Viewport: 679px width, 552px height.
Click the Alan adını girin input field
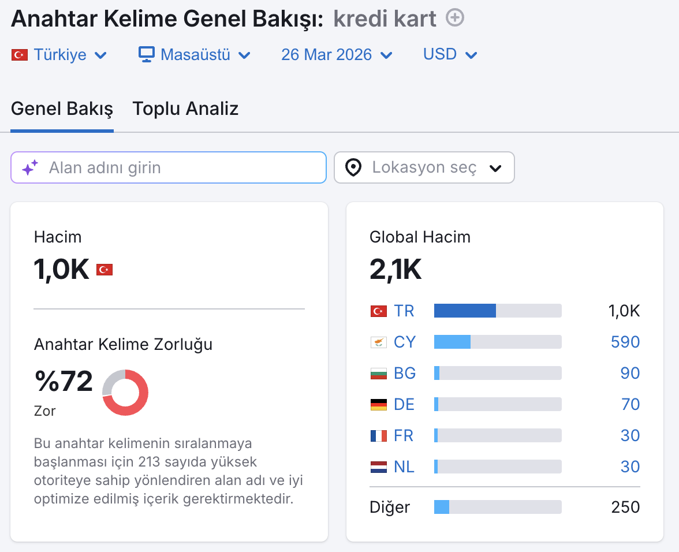[169, 167]
